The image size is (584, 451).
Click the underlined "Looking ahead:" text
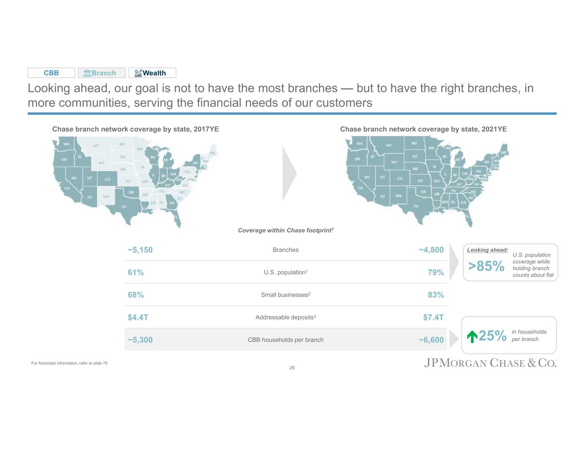pyautogui.click(x=487, y=250)
